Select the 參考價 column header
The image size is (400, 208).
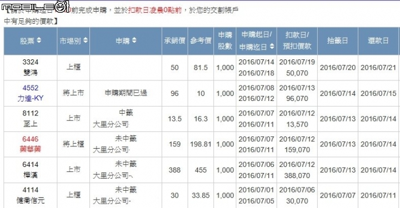201,40
